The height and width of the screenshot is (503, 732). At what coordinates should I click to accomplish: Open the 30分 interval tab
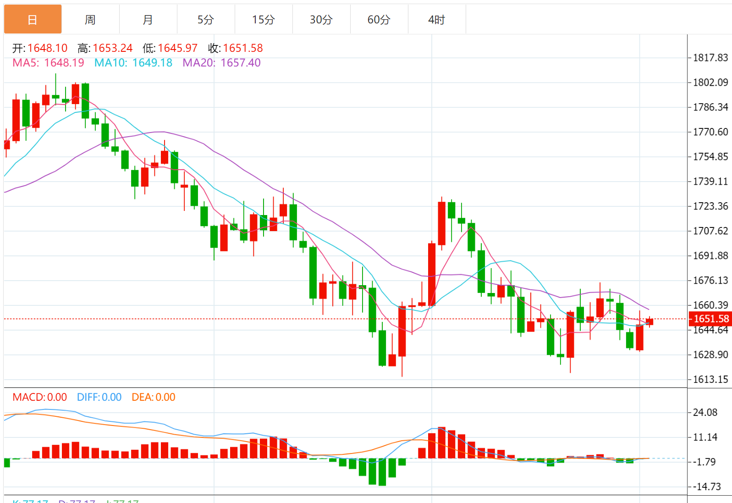coord(321,20)
